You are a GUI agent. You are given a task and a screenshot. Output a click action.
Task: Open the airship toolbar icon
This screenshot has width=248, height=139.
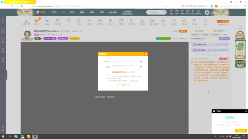point(153,21)
